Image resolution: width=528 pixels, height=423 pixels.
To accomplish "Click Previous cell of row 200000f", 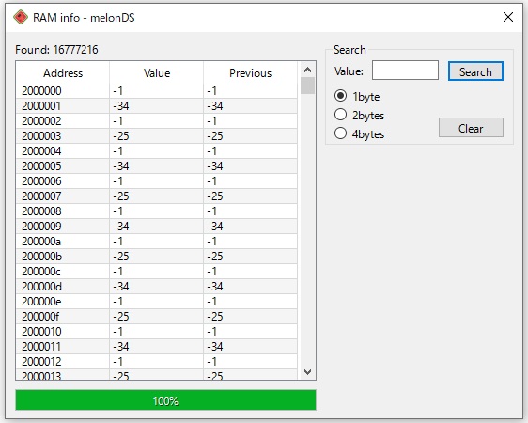I will point(250,317).
